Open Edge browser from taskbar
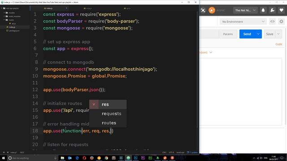 77,158
